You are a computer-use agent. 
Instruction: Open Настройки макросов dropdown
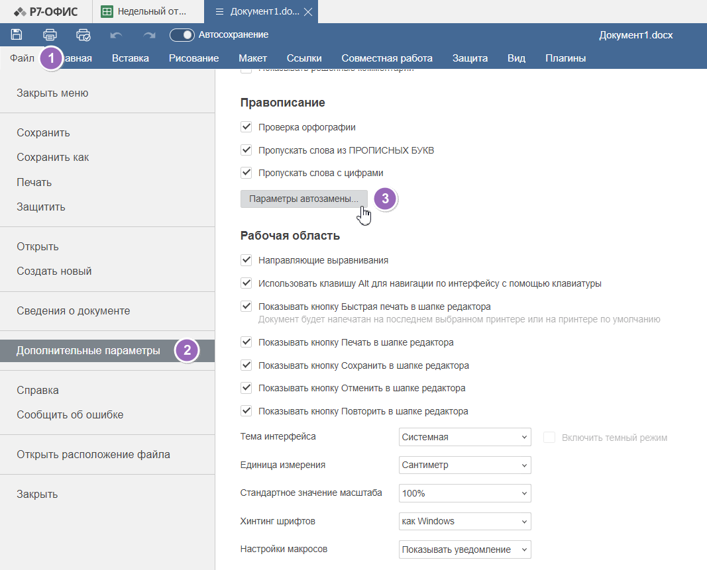(465, 549)
